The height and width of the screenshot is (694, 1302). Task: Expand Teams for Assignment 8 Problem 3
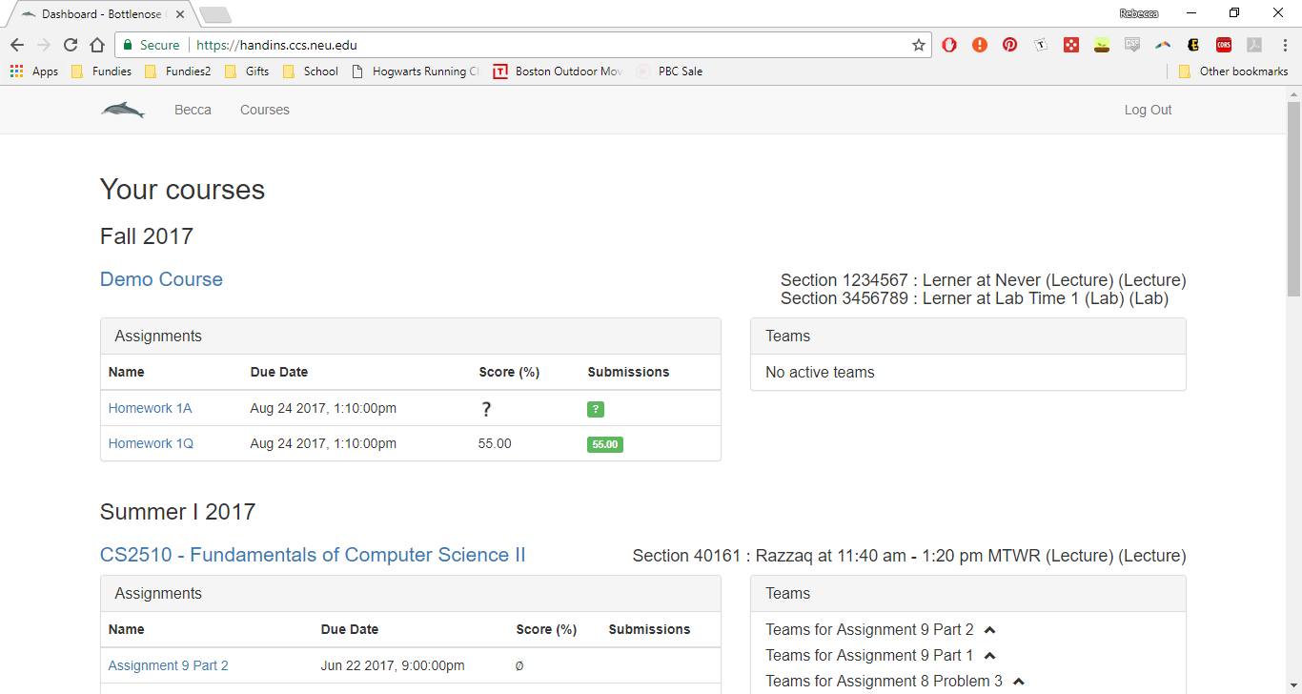[1018, 682]
